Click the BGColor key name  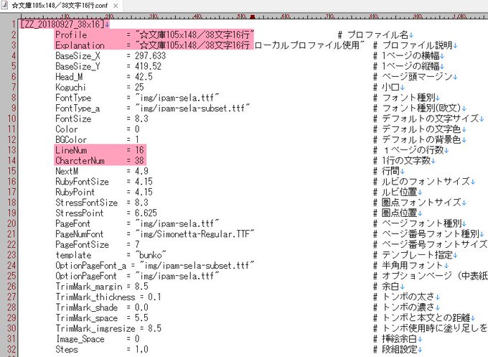click(71, 139)
